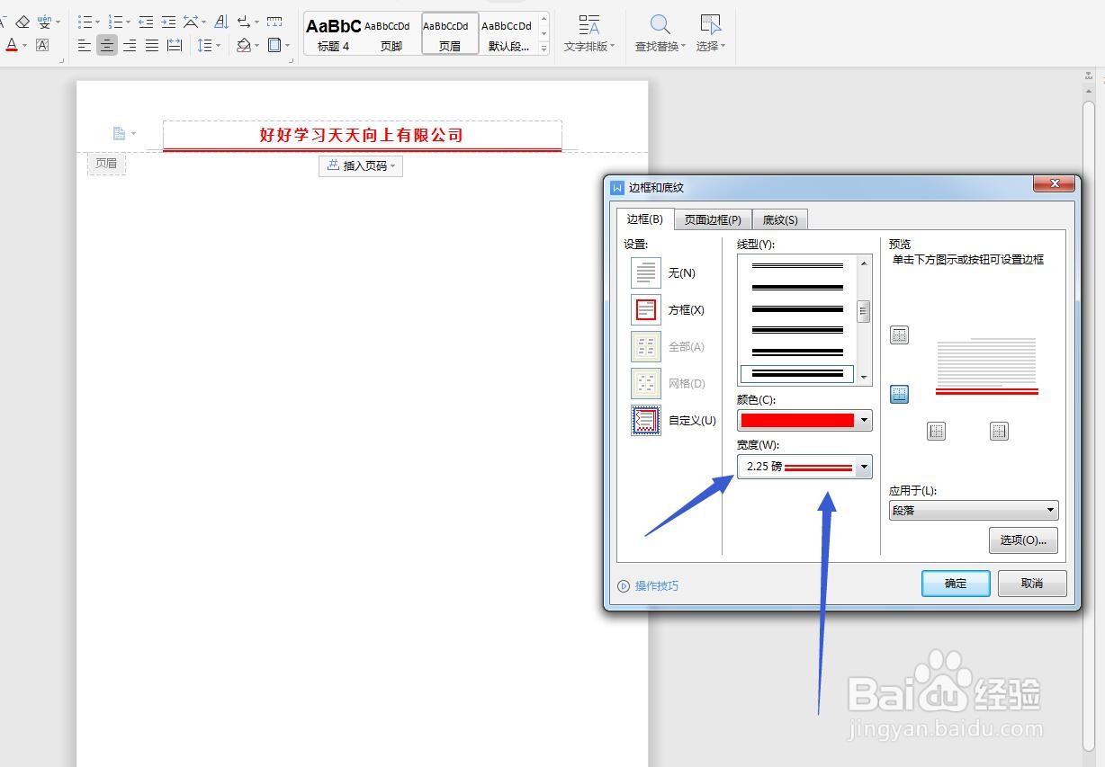
Task: Open the bullet list icon
Action: tap(86, 22)
